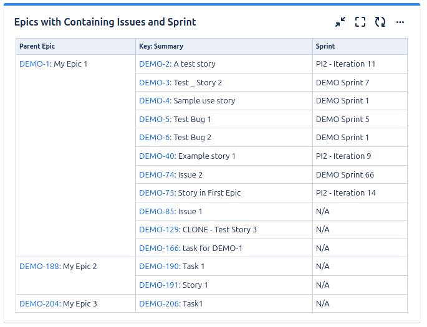Open issue DEMO-6
The height and width of the screenshot is (327, 427).
[x=155, y=138]
